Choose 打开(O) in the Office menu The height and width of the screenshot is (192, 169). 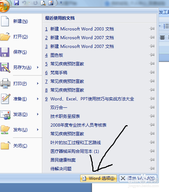21,37
